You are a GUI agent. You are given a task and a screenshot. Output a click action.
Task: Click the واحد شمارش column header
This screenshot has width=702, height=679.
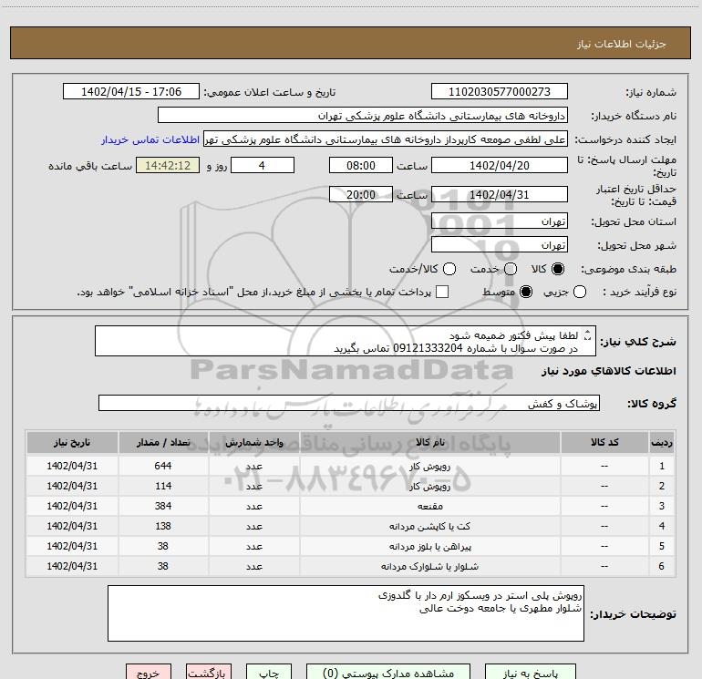click(x=253, y=442)
